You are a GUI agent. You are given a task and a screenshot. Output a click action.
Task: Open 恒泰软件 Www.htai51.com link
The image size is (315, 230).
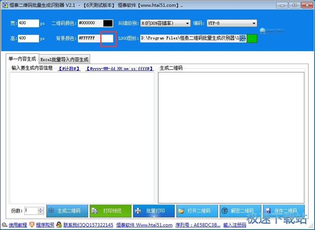click(144, 225)
